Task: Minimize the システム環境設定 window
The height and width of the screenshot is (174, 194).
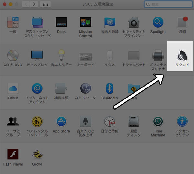Action: [11, 4]
